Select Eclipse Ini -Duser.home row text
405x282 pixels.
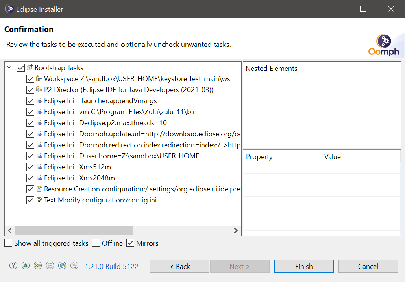[122, 156]
